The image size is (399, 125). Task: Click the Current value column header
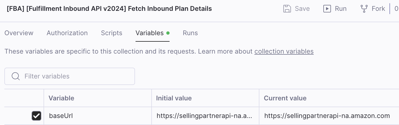coord(285,98)
